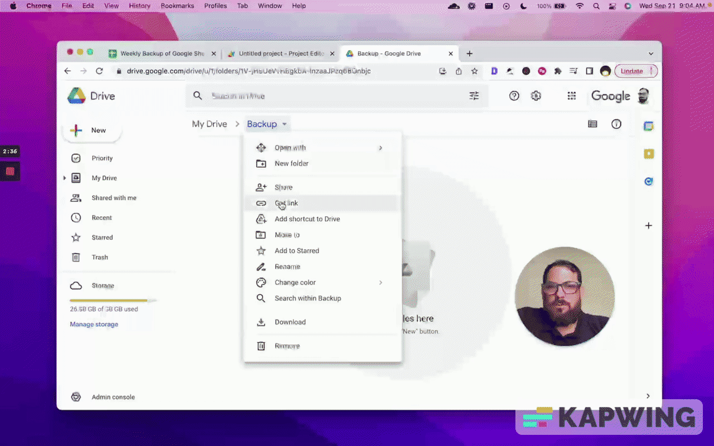Open Chrome extensions puzzle icon
The image size is (714, 446).
click(x=557, y=71)
